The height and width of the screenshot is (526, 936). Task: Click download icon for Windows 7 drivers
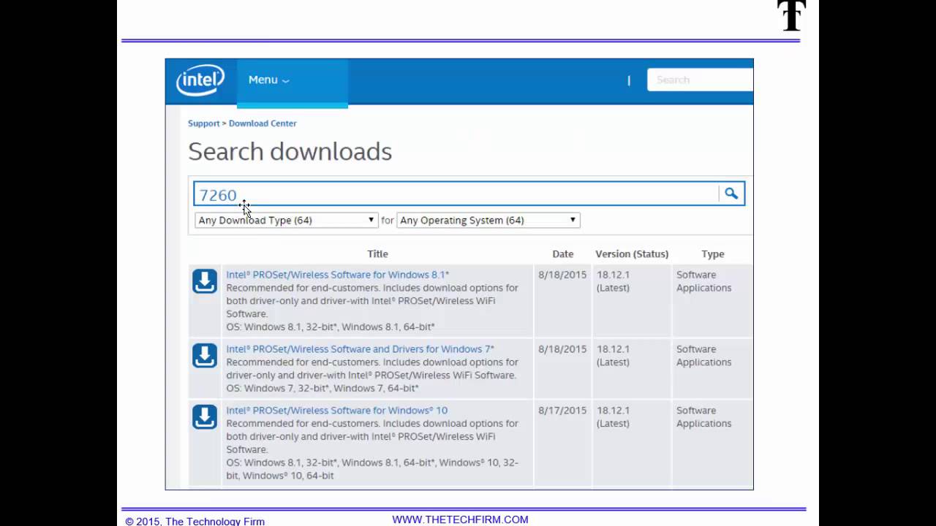point(205,356)
